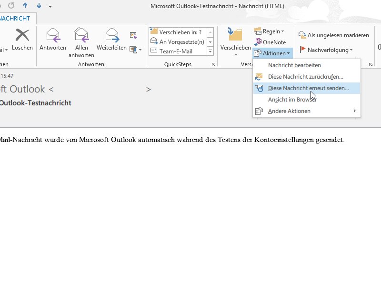The height and width of the screenshot is (286, 381).
Task: Open the Regeln dropdown
Action: (x=269, y=31)
